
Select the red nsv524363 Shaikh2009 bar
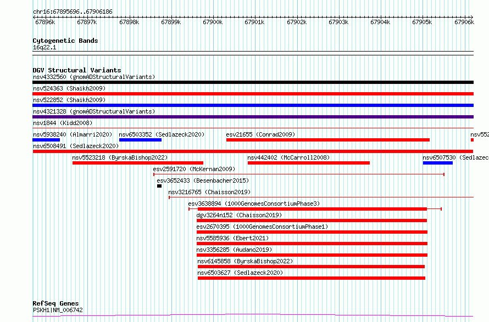[253, 94]
